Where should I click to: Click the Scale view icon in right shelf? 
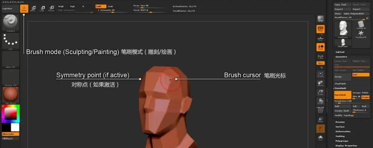(x=321, y=92)
